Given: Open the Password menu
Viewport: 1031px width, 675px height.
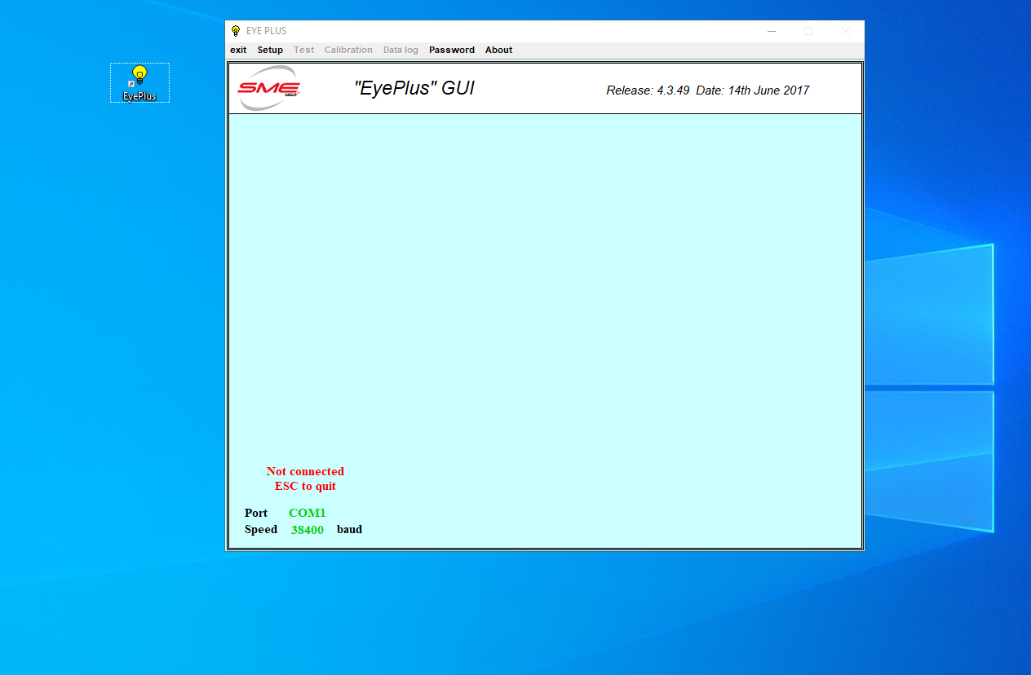Looking at the screenshot, I should (x=451, y=50).
